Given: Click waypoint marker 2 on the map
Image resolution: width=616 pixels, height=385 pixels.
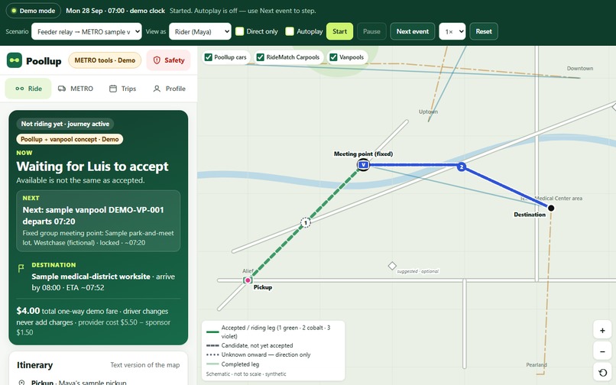Looking at the screenshot, I should 462,167.
